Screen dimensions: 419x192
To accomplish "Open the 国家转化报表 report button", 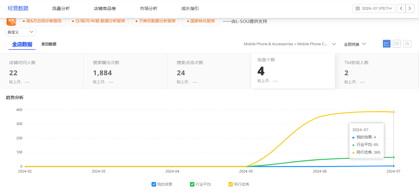I will click(x=201, y=21).
